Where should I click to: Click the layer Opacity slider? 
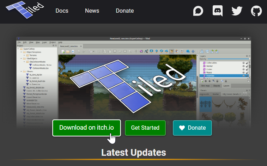tap(229, 59)
